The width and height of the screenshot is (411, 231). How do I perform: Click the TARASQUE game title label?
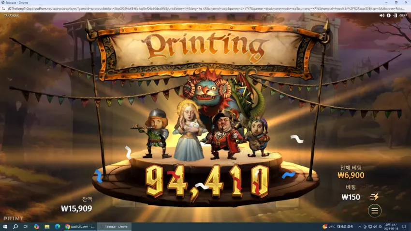[12, 15]
